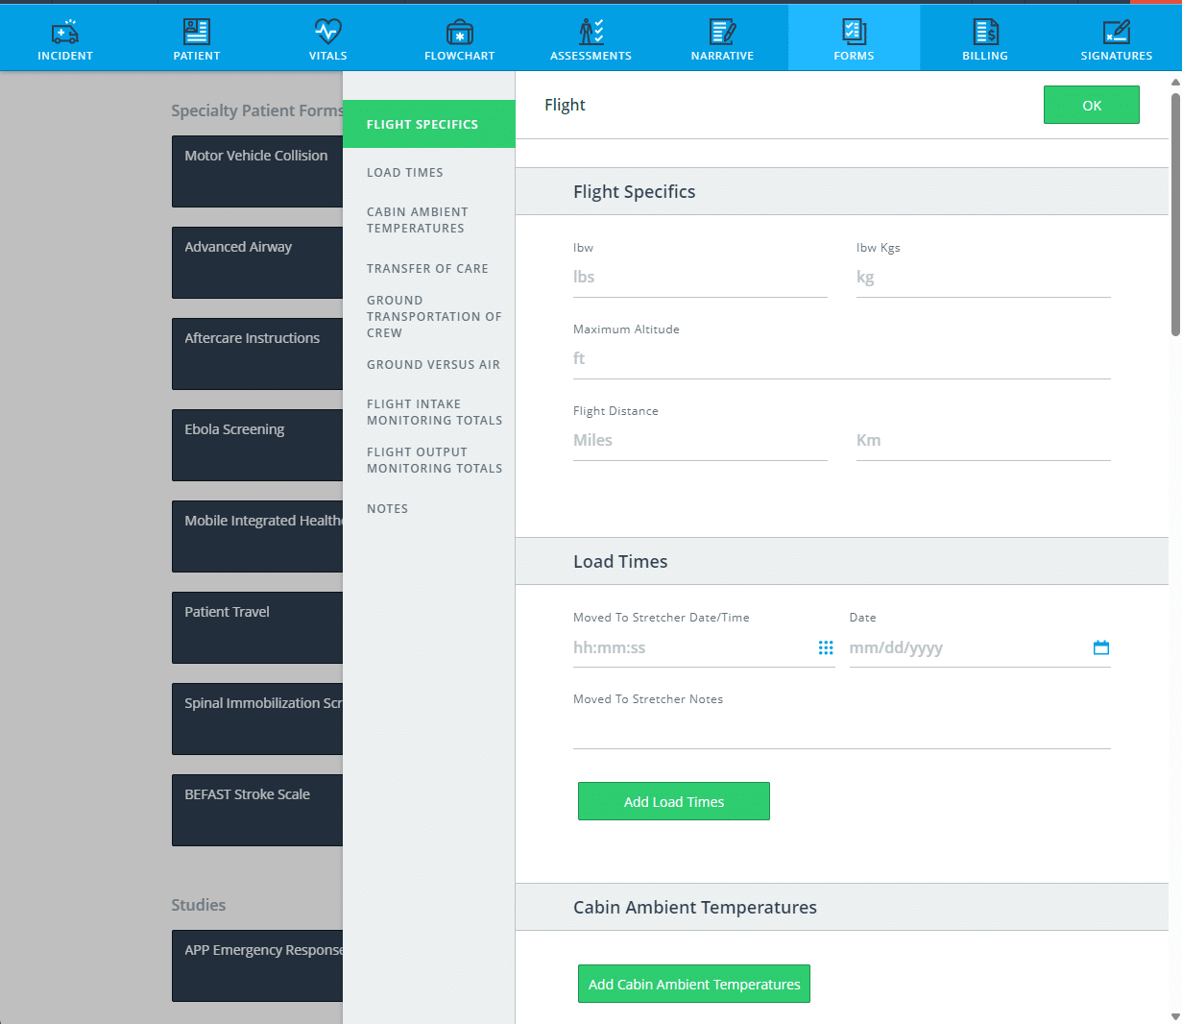This screenshot has width=1182, height=1024.
Task: Select Transfer of Care in sidebar
Action: click(427, 269)
